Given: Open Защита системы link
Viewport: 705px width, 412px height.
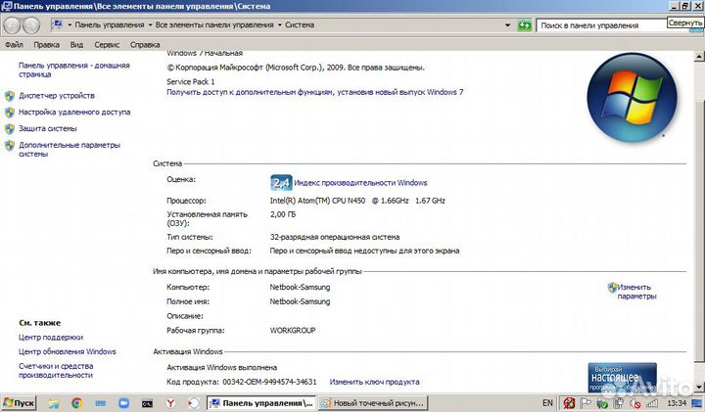Looking at the screenshot, I should 48,128.
